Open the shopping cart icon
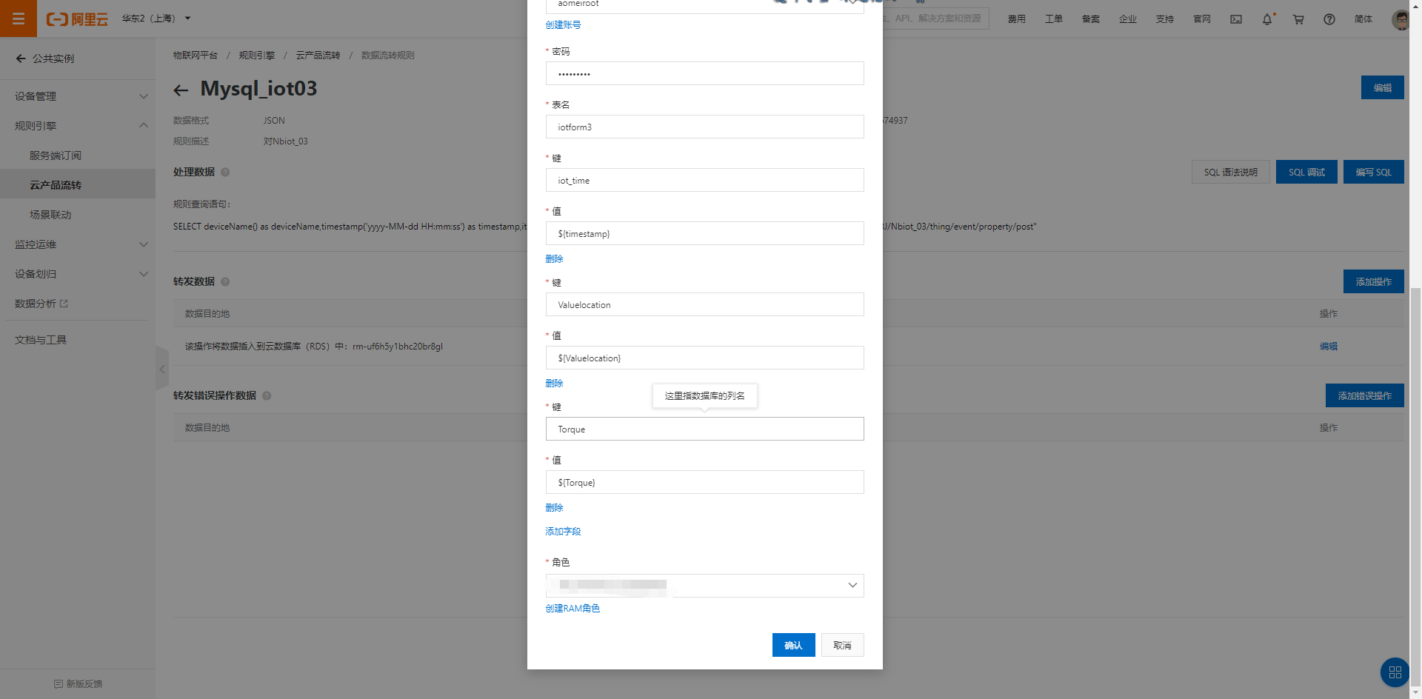 tap(1298, 19)
